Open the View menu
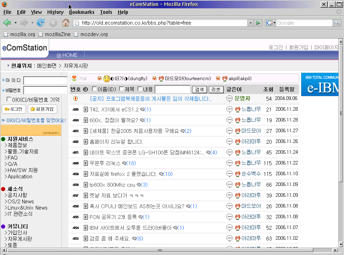The width and height of the screenshot is (344, 255). pyautogui.click(x=36, y=12)
